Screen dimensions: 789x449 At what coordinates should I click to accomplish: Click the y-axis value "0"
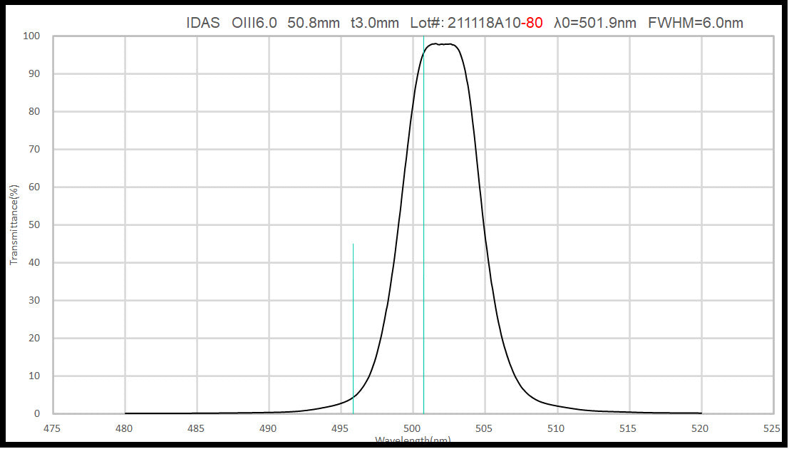(x=37, y=414)
